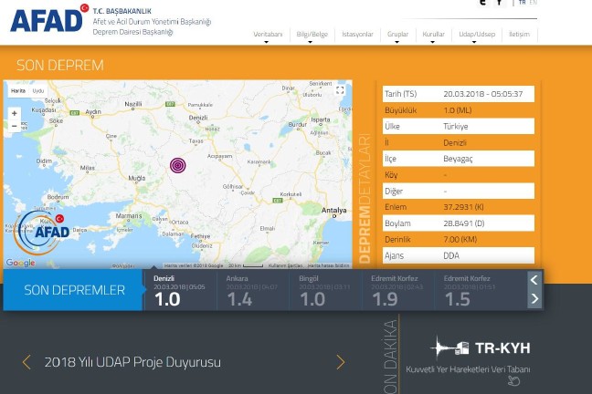Expand the Bilgi/Belge dropdown menu
Screen dimensions: 592x394
tap(312, 35)
